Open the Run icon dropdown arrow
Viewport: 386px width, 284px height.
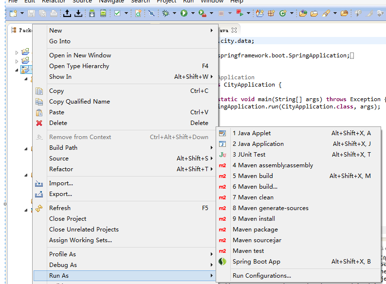193,13
